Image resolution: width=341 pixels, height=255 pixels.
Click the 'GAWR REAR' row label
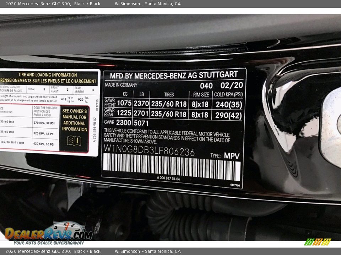pos(109,112)
